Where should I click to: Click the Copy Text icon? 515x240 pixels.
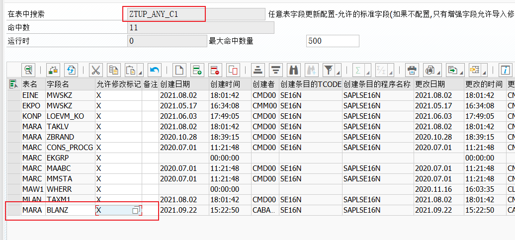(114, 70)
